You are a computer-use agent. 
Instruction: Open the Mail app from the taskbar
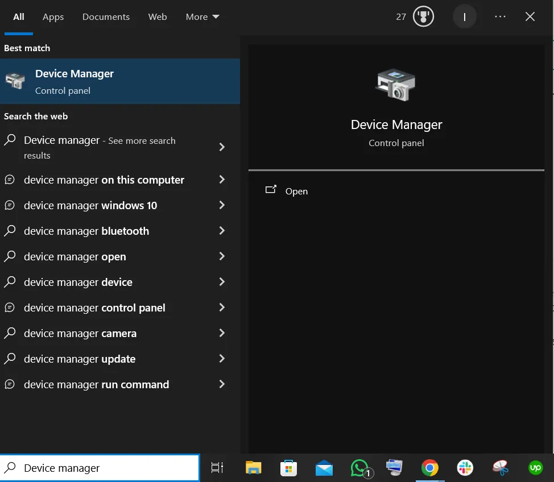[x=324, y=468]
